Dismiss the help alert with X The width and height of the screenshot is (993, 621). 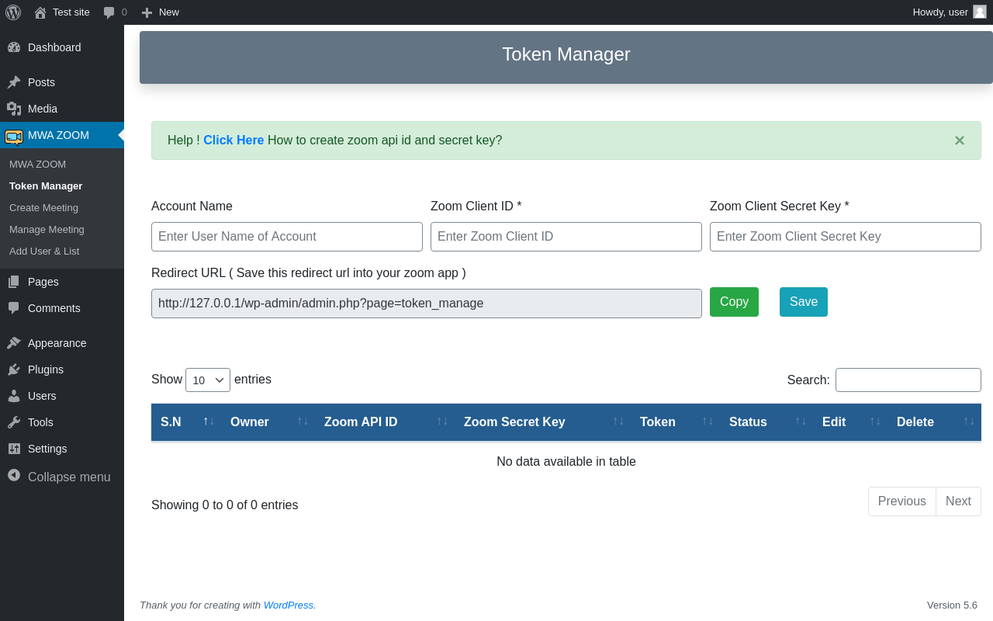(960, 141)
